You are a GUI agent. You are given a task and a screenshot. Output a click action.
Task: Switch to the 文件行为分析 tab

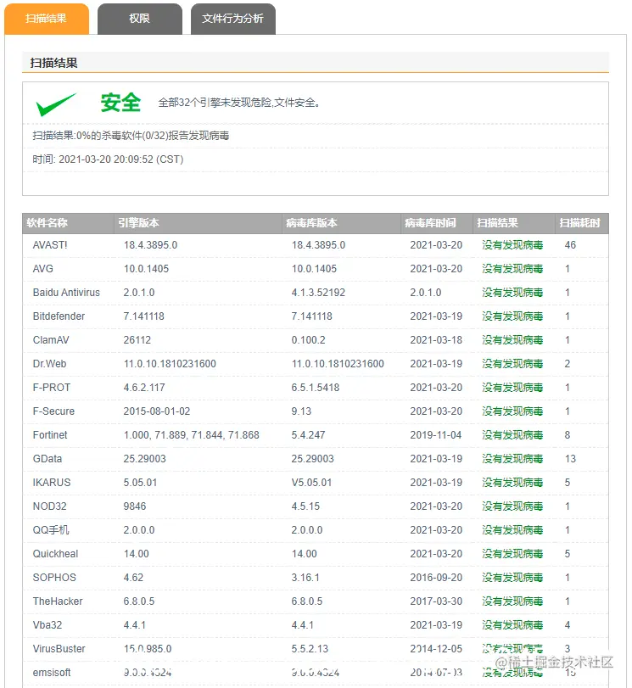click(233, 19)
